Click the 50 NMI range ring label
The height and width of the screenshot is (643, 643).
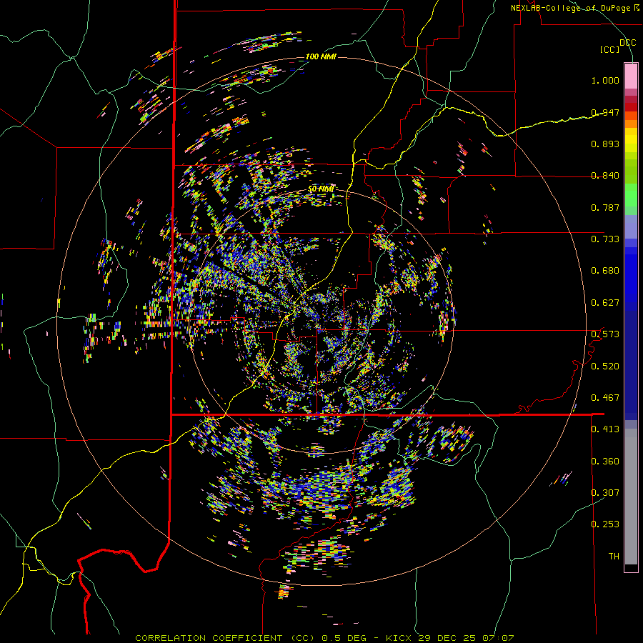(321, 189)
